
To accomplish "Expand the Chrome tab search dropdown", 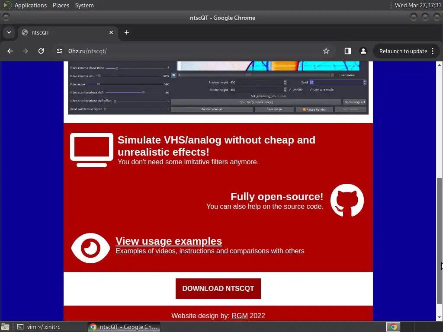I will pos(9,32).
